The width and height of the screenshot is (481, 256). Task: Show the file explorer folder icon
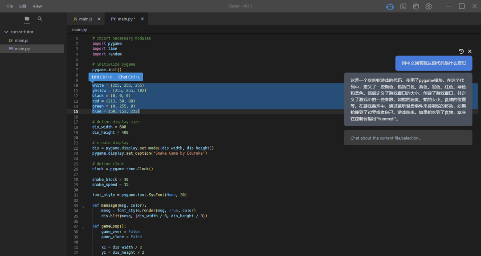pos(27,19)
